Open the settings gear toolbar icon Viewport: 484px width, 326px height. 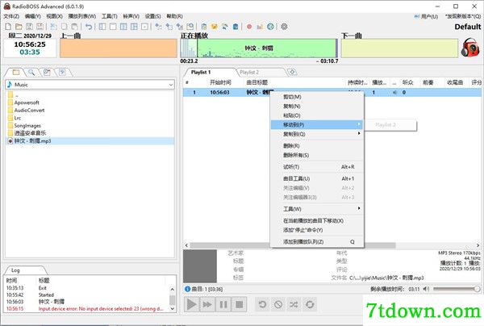(x=284, y=27)
